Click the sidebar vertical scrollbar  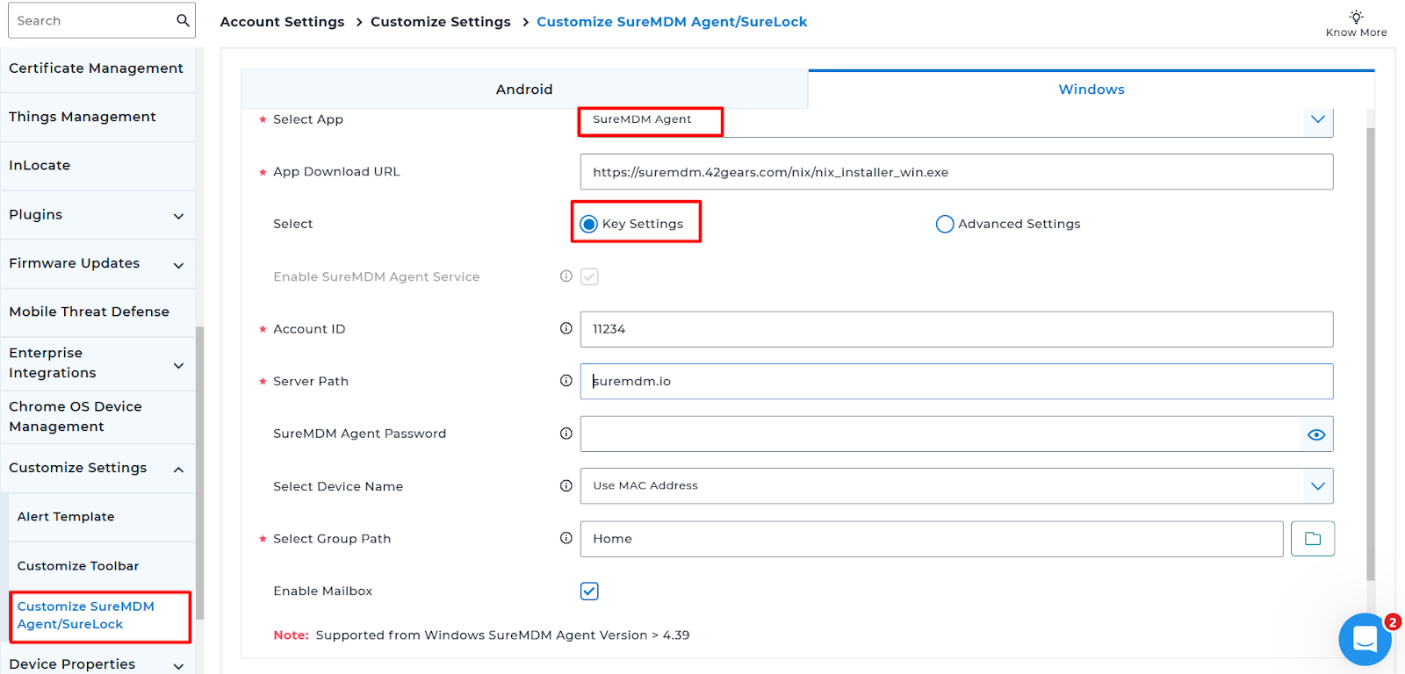(199, 473)
